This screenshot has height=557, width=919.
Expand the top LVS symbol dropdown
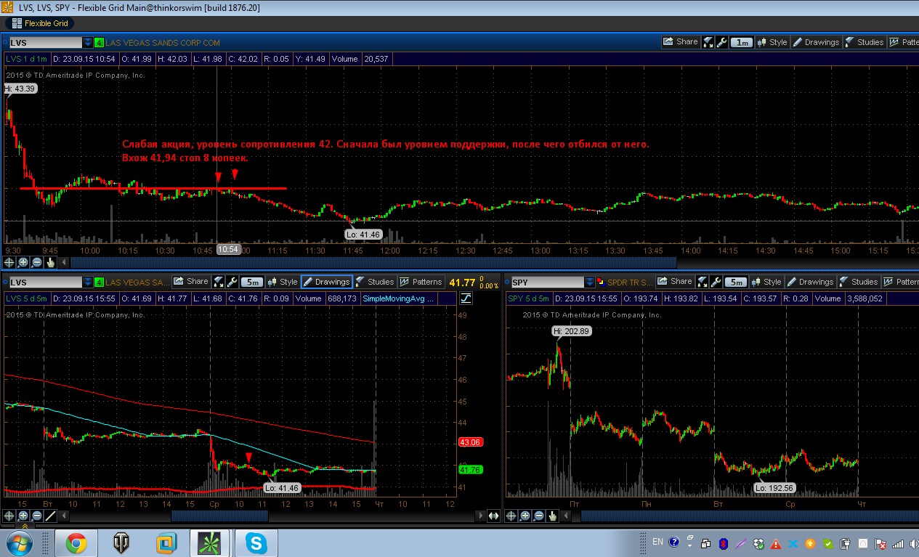[88, 43]
